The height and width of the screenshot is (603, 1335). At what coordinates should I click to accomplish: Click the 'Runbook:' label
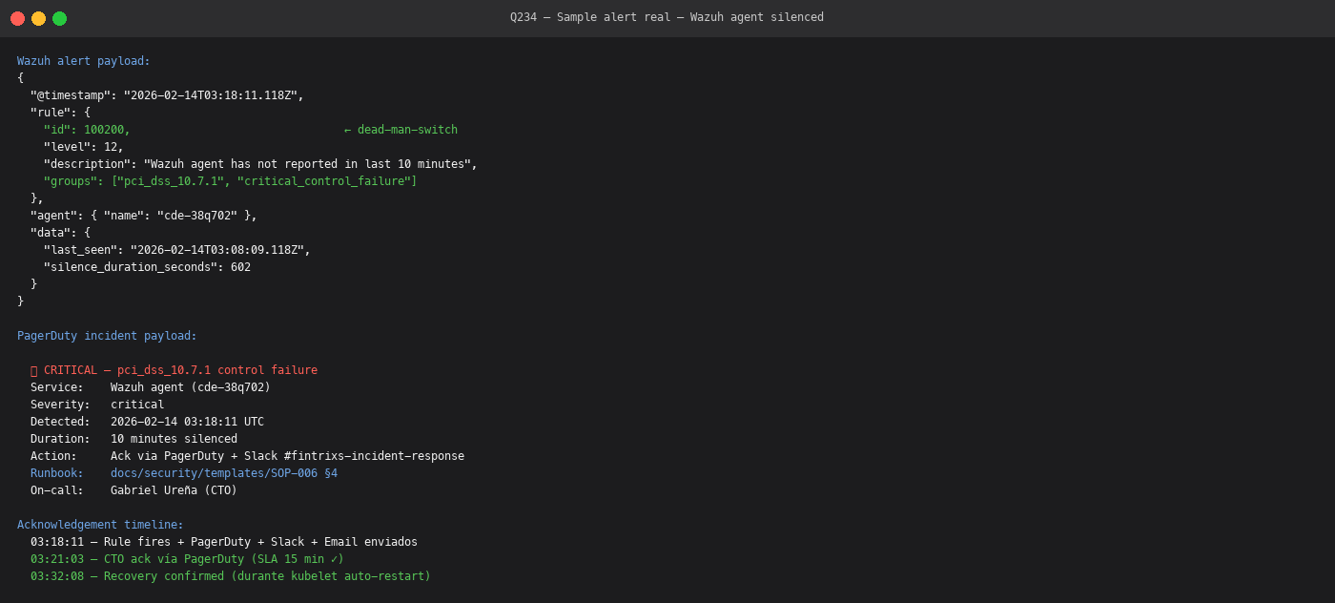(x=57, y=473)
